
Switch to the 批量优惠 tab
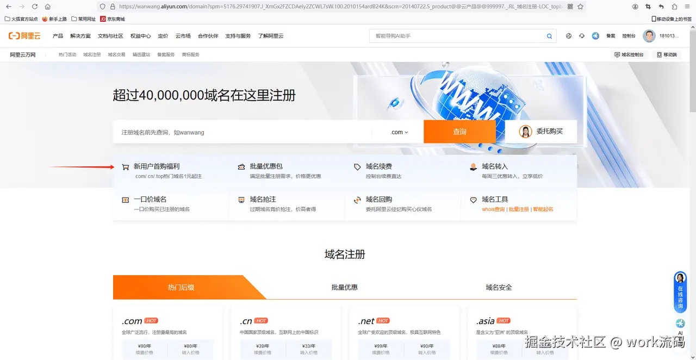point(344,287)
